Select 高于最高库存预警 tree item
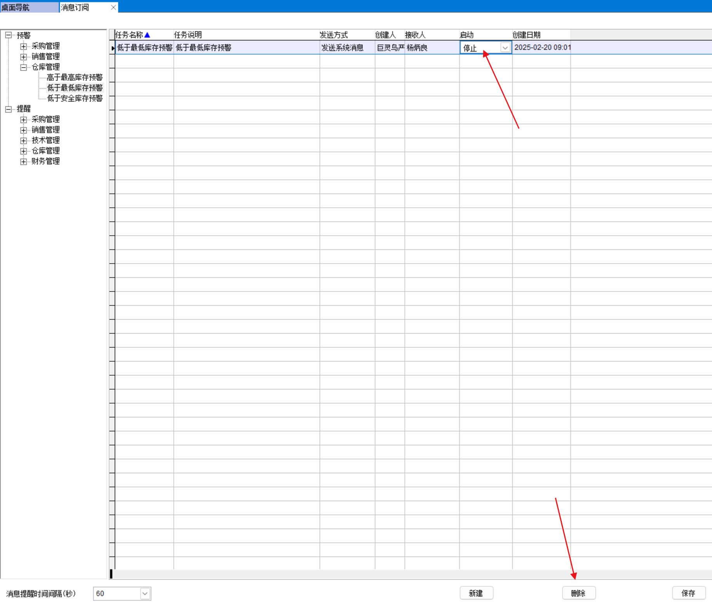The width and height of the screenshot is (712, 603). (x=74, y=77)
